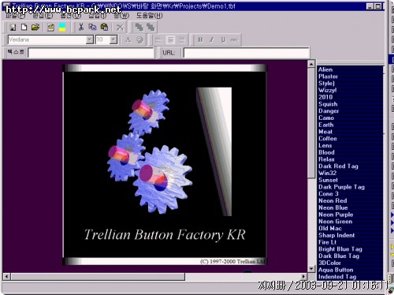The height and width of the screenshot is (295, 394).
Task: Select the Aqua Button style
Action: point(336,270)
